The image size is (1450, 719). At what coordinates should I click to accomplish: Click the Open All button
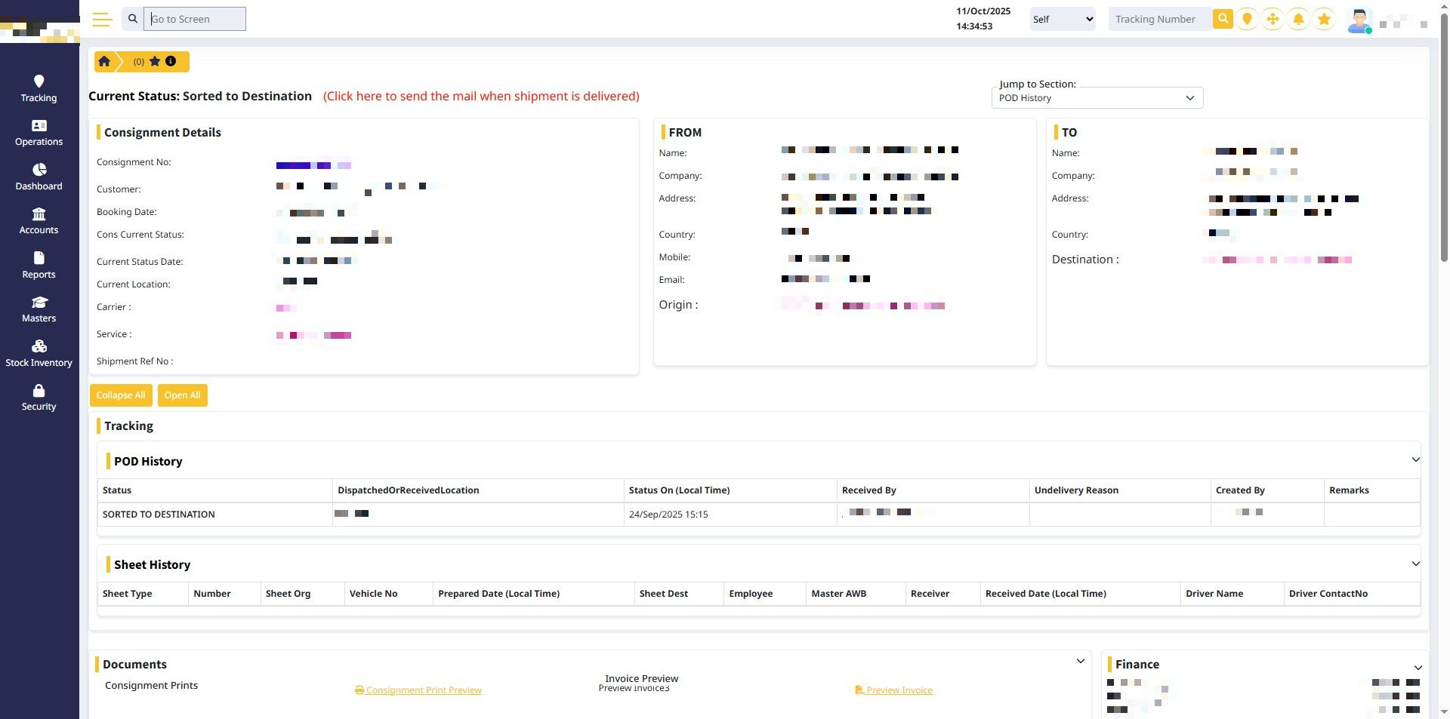(182, 395)
